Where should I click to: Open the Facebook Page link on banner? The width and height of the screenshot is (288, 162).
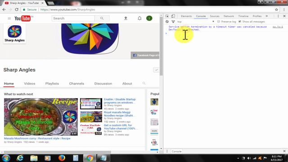point(145,55)
